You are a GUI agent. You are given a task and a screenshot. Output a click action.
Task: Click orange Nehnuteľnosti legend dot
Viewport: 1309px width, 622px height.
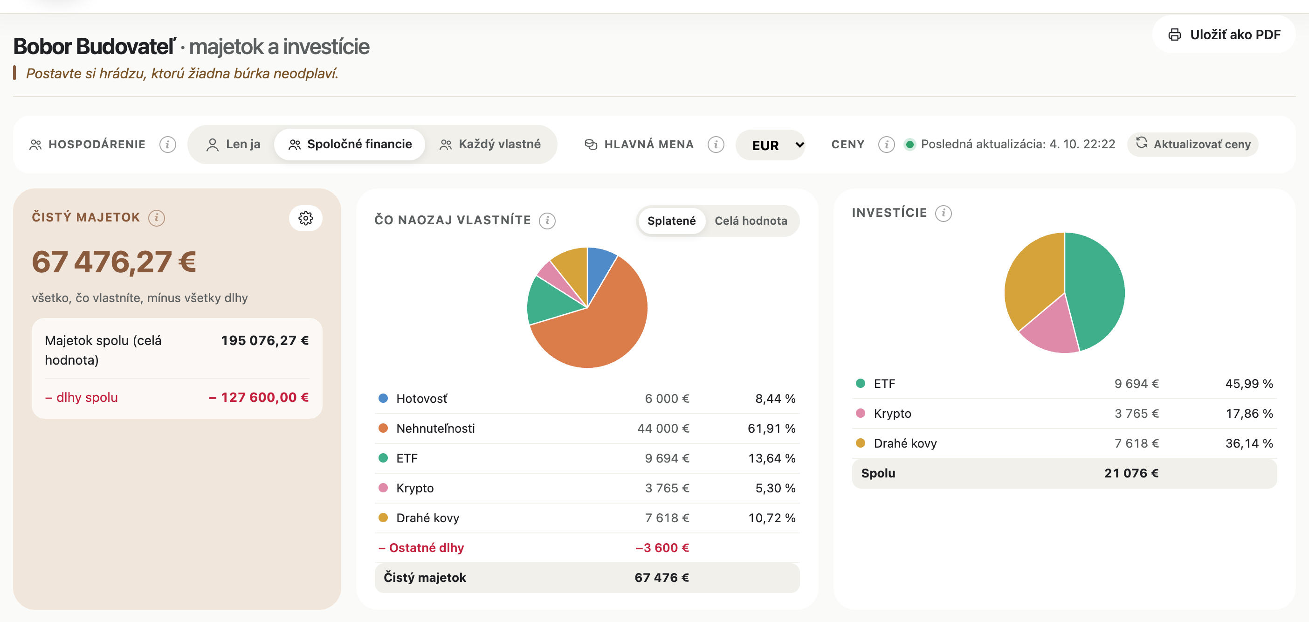[x=383, y=428]
